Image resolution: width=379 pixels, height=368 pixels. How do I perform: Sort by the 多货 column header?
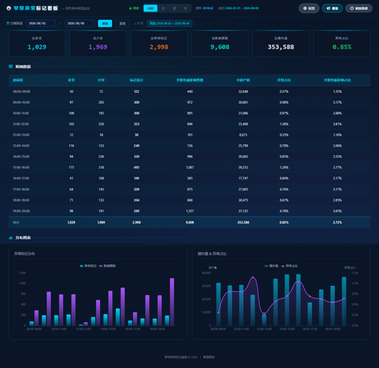(71, 80)
